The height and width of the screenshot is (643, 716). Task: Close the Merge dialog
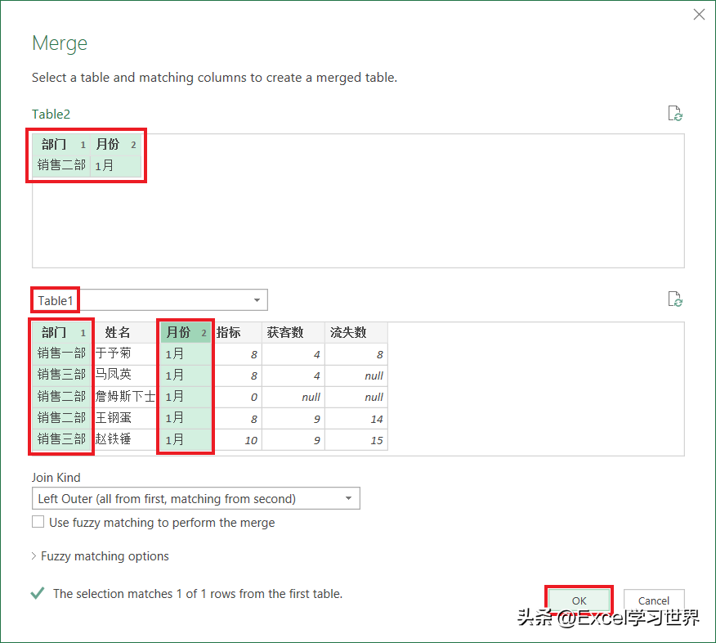pyautogui.click(x=699, y=15)
